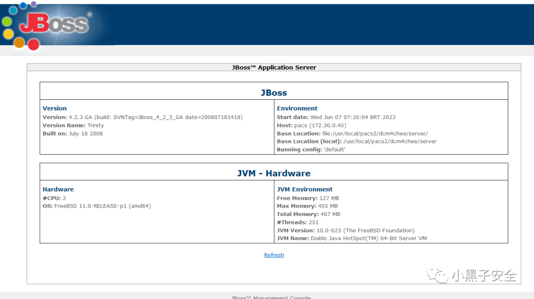This screenshot has height=299, width=534.
Task: Select the JVM Name Diablo Java HotSpot line
Action: 352,238
